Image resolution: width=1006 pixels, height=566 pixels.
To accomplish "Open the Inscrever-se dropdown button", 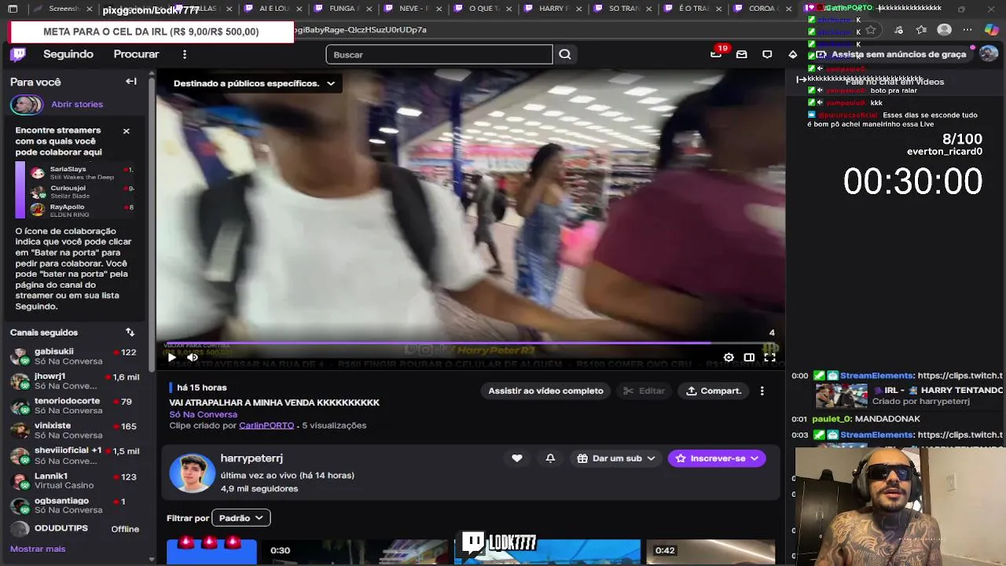I will (717, 458).
